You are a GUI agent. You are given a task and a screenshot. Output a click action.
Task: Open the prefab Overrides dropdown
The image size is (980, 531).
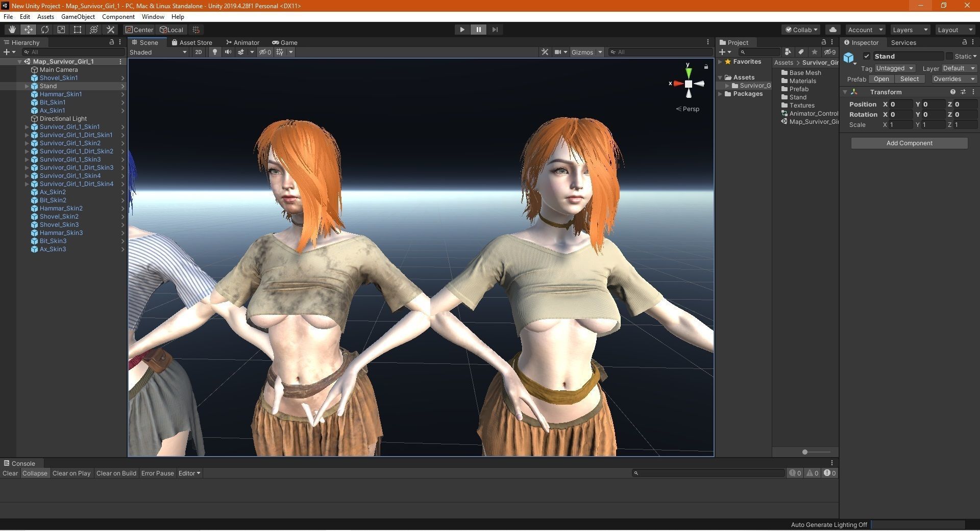954,79
